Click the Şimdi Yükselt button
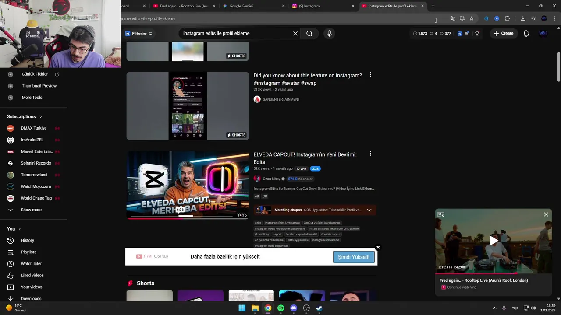The width and height of the screenshot is (561, 315). (354, 257)
